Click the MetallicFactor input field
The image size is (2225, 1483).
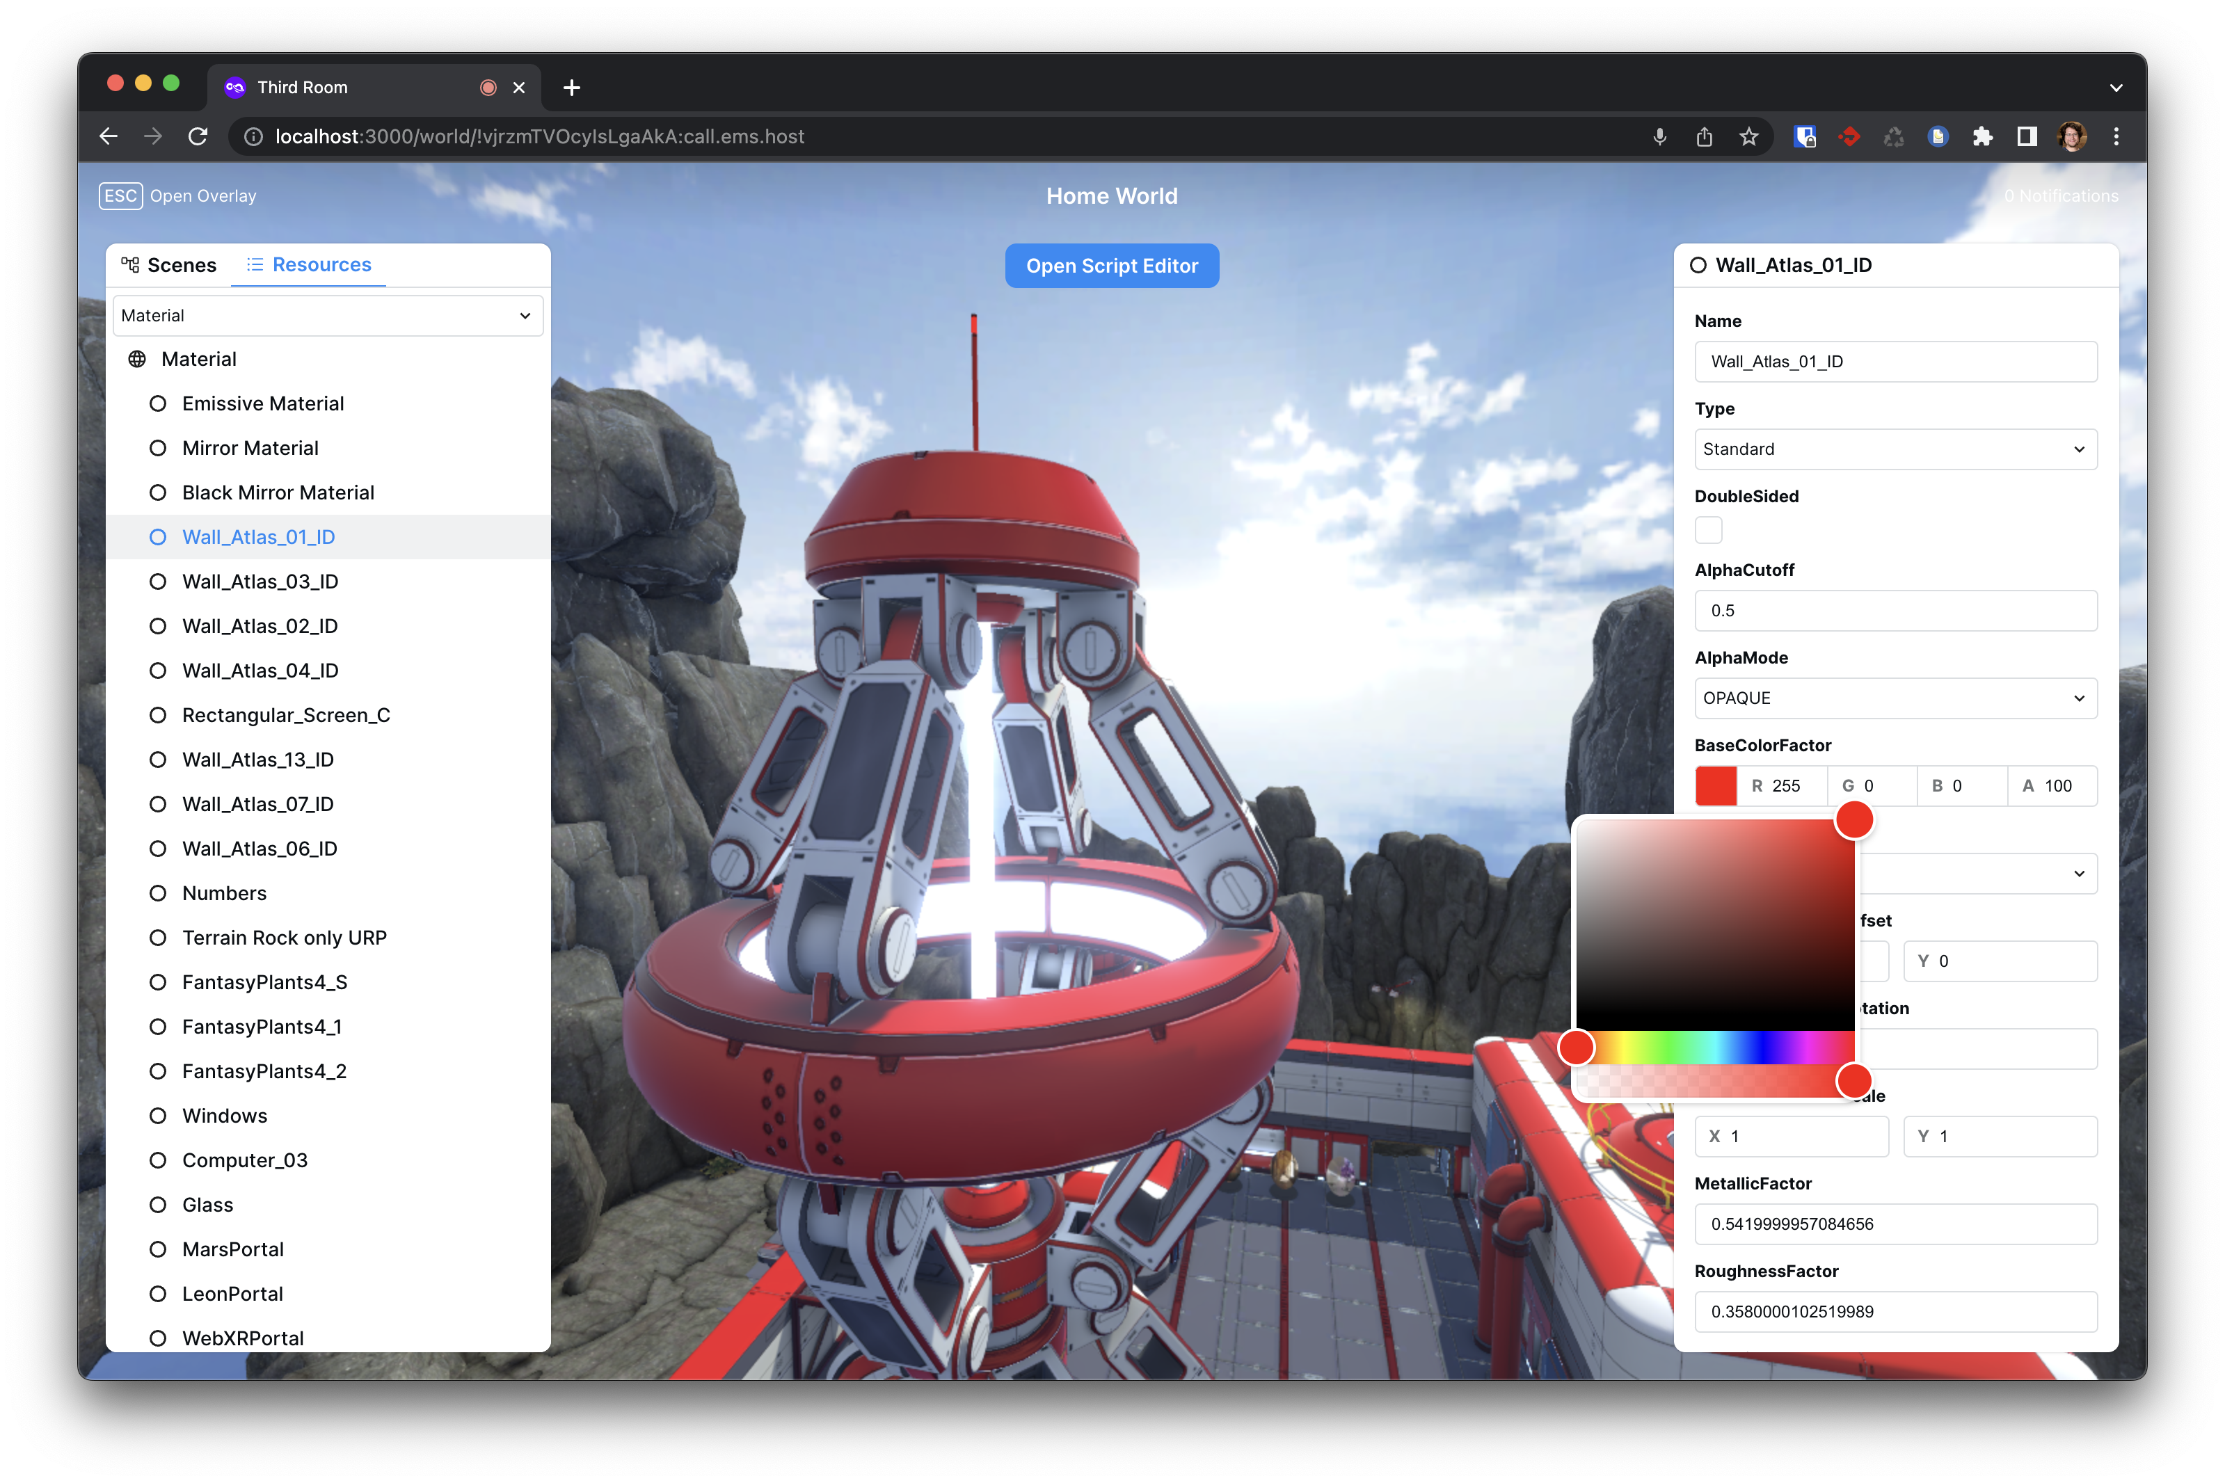pos(1895,1224)
